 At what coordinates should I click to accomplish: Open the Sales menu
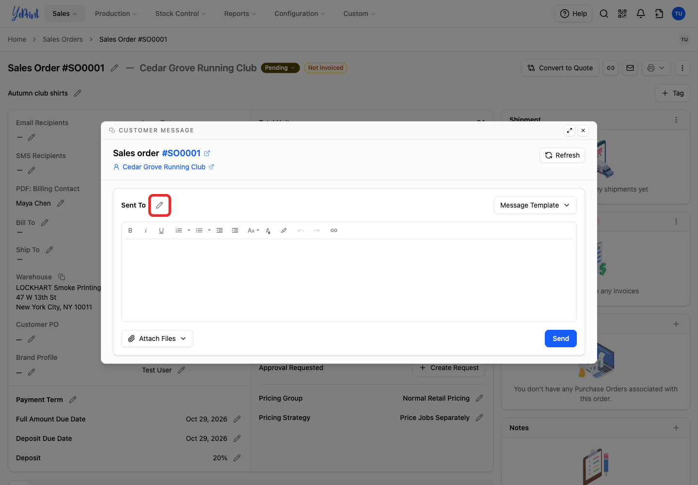pyautogui.click(x=65, y=14)
